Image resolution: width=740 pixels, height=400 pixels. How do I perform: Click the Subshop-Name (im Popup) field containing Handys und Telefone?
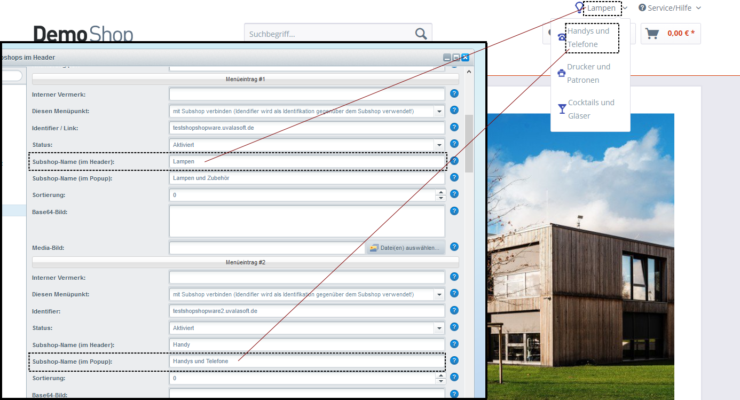307,362
